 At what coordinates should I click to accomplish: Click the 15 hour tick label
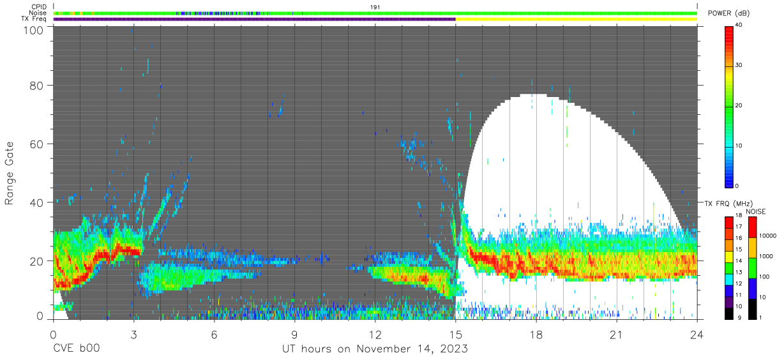tap(455, 335)
